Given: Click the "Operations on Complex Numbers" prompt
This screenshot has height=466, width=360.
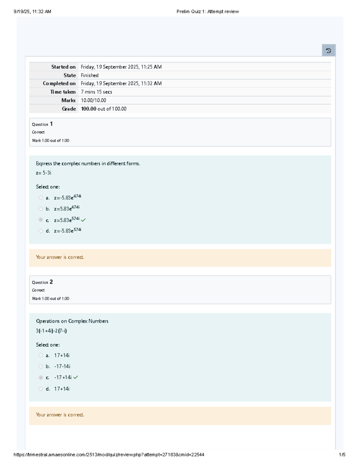Looking at the screenshot, I should coord(72,321).
